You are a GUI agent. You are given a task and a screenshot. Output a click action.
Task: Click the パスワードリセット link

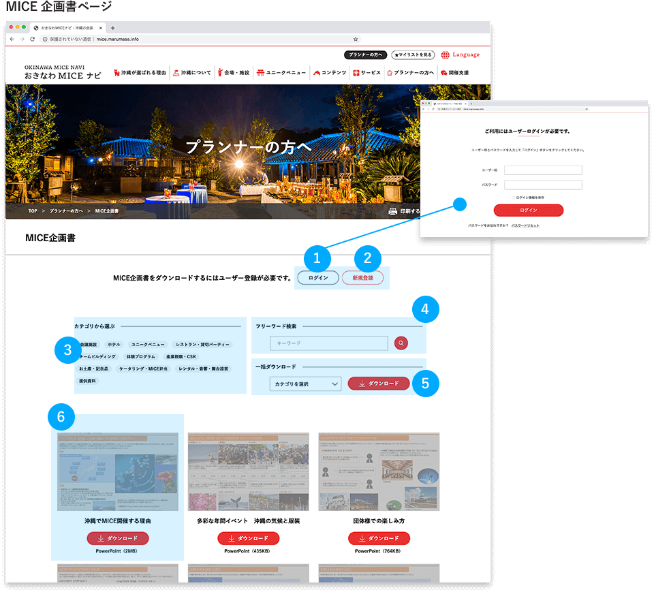coord(525,225)
